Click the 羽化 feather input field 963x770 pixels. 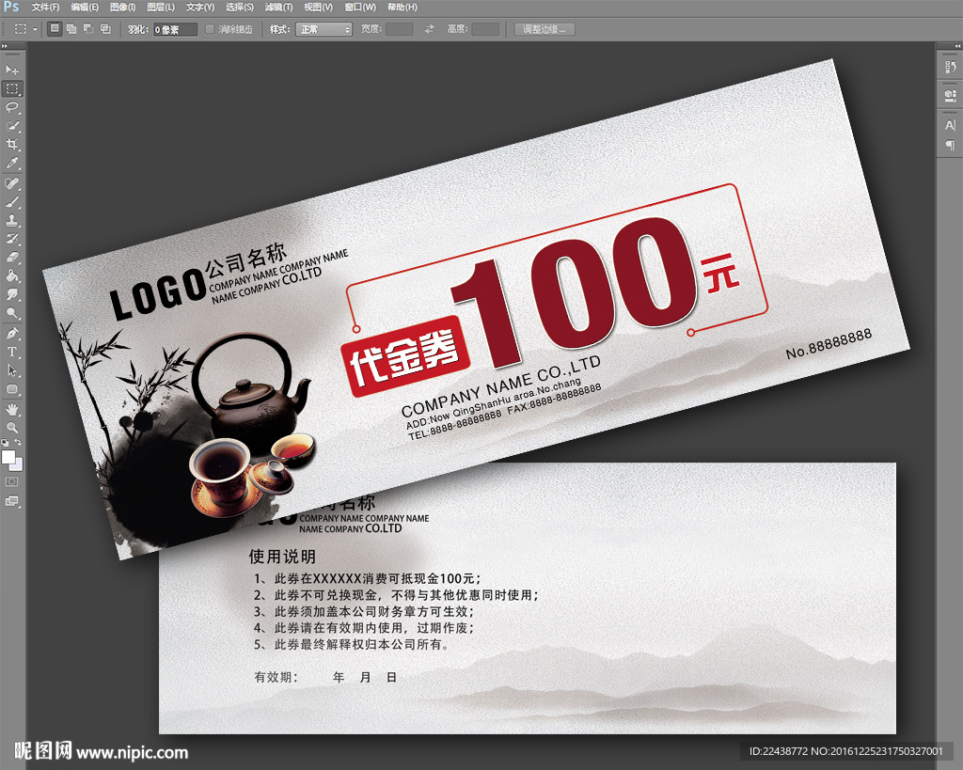175,29
